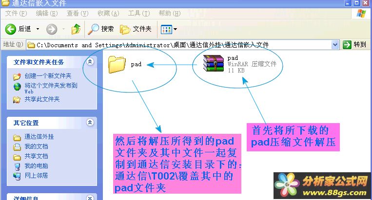Open the 编辑(E) menu
This screenshot has width=372, height=200.
[x=47, y=13]
